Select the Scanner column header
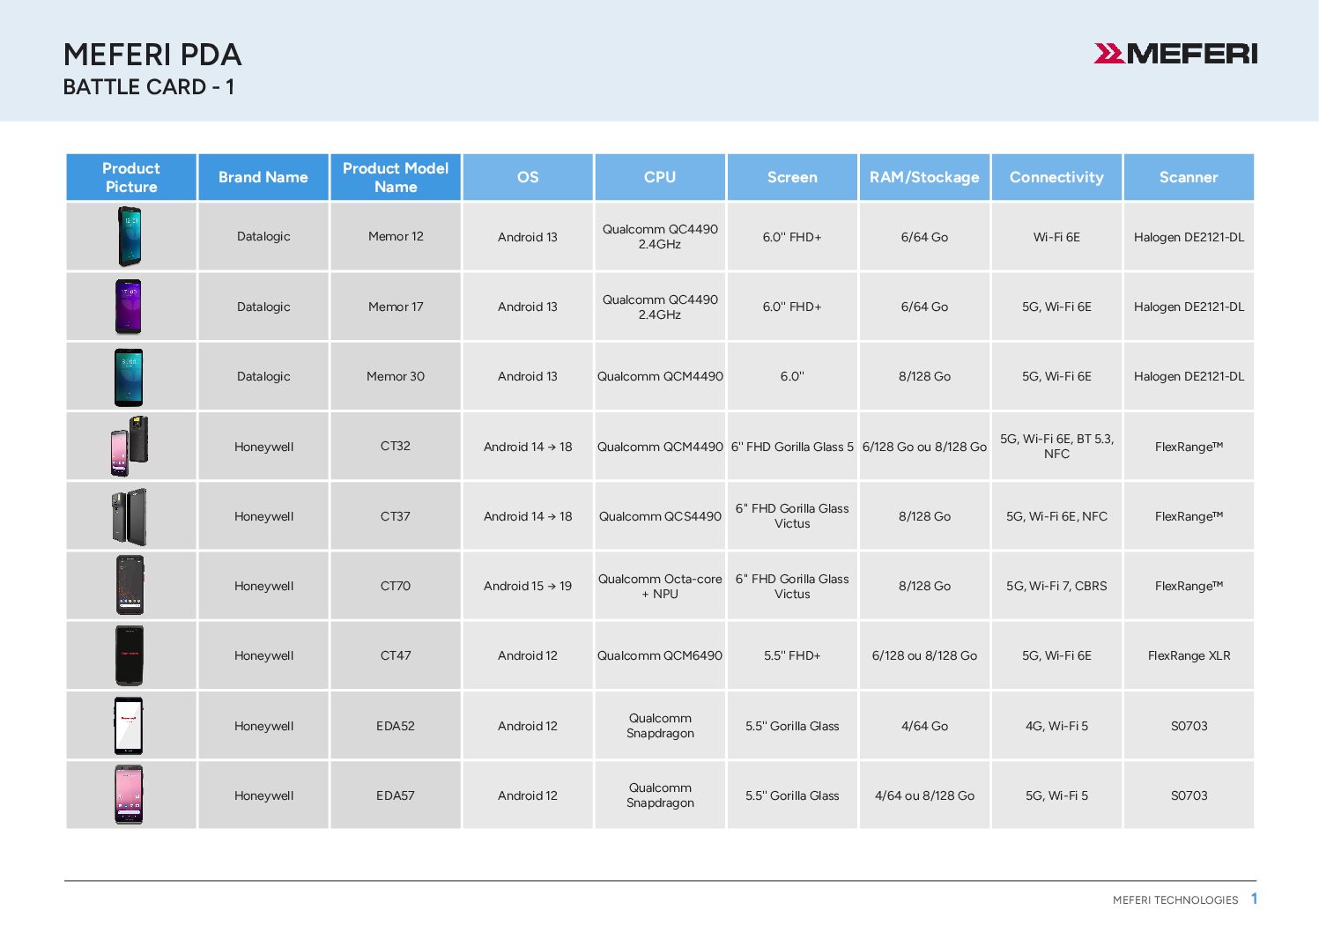The width and height of the screenshot is (1319, 932). pos(1189,177)
